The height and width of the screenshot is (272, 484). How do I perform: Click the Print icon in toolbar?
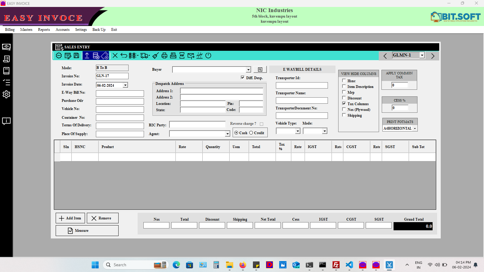click(164, 56)
